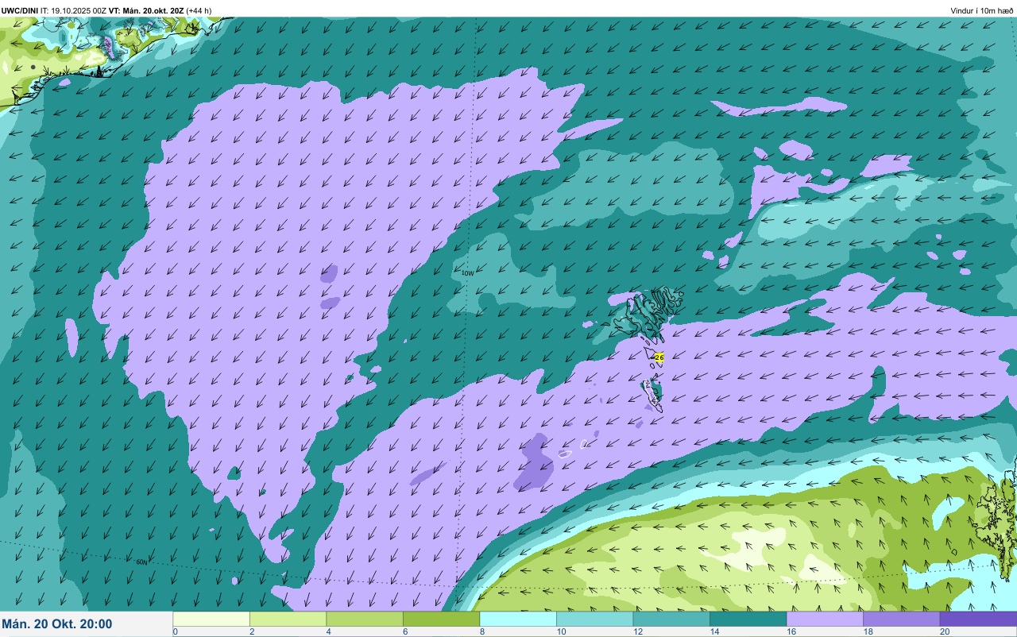The height and width of the screenshot is (637, 1017).
Task: Select the 8–10 light cyan legend swatch
Action: pyautogui.click(x=518, y=619)
